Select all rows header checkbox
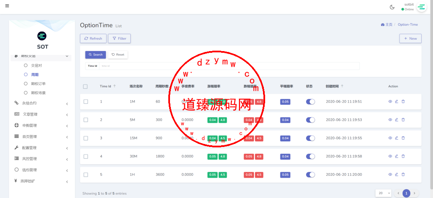433x198 pixels. pos(85,86)
